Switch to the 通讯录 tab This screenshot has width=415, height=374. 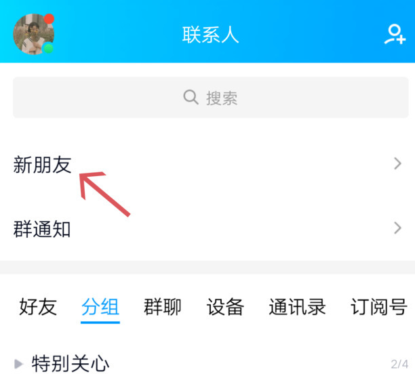pyautogui.click(x=297, y=307)
